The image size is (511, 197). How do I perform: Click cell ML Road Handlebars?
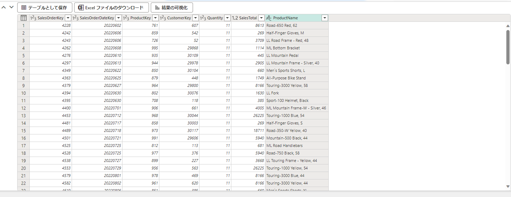coord(297,146)
